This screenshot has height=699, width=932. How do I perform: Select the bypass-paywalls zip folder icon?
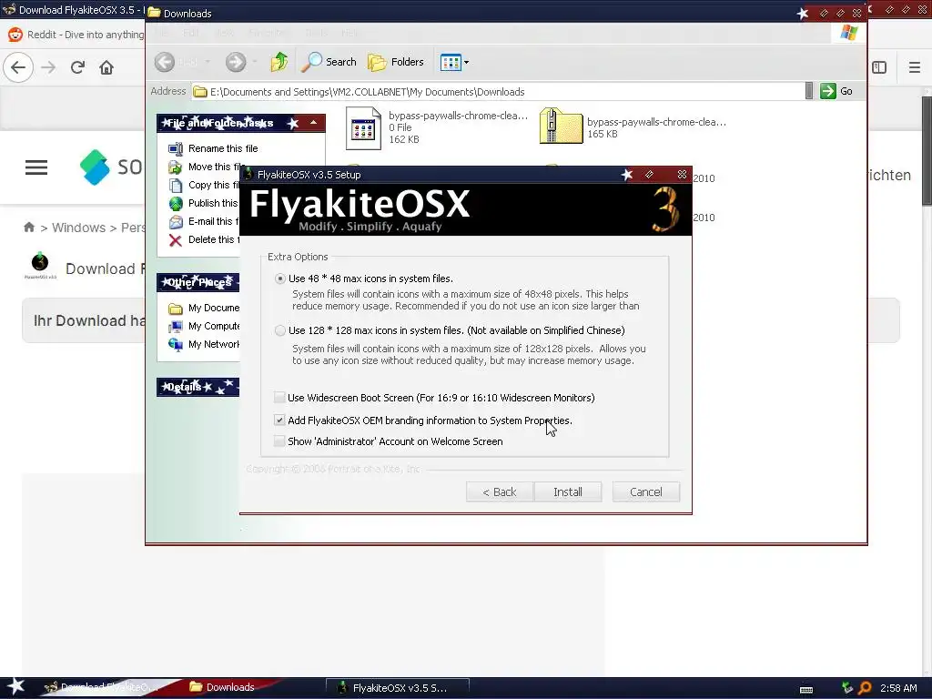[x=561, y=126]
